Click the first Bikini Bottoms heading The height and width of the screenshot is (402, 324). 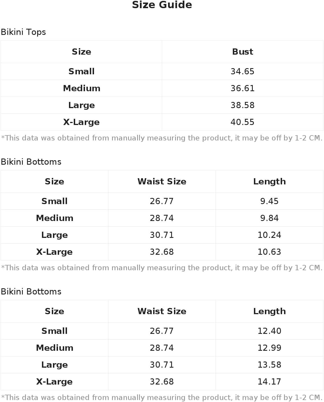(31, 162)
